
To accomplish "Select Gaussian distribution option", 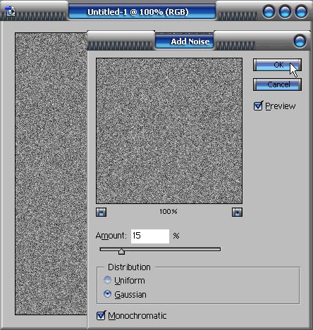I will coord(108,294).
